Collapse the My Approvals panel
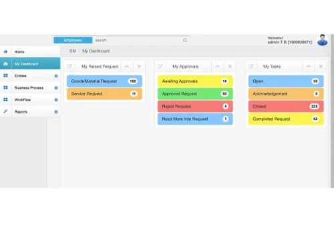 coord(218,67)
